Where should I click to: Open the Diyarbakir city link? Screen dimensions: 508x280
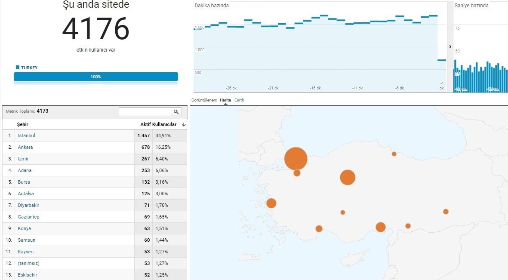[28, 205]
